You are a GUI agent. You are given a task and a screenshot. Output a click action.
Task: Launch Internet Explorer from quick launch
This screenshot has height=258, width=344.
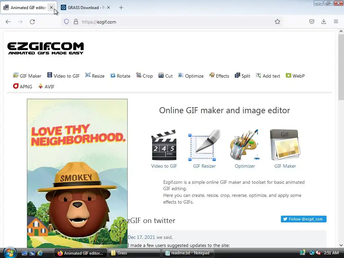coord(40,253)
